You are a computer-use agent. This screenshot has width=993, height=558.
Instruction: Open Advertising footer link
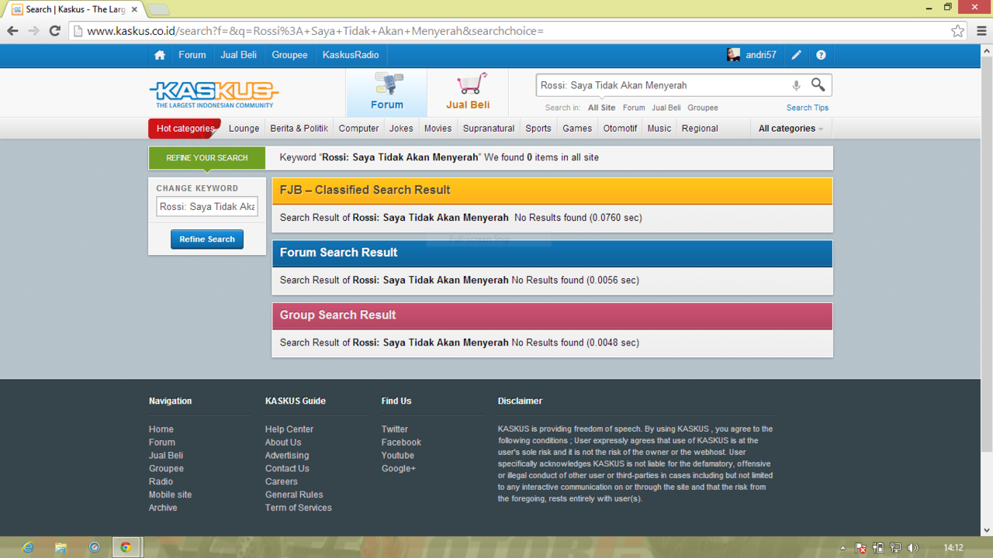pos(287,456)
